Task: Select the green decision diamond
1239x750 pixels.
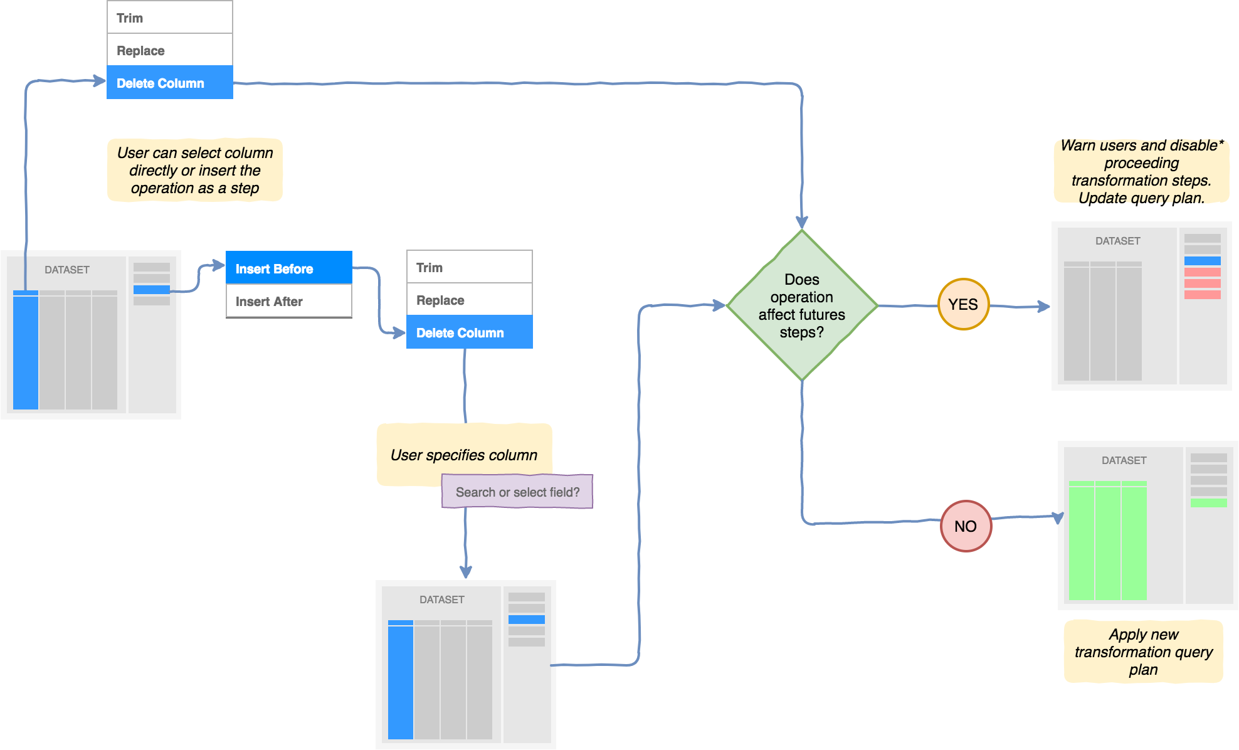Action: (801, 305)
